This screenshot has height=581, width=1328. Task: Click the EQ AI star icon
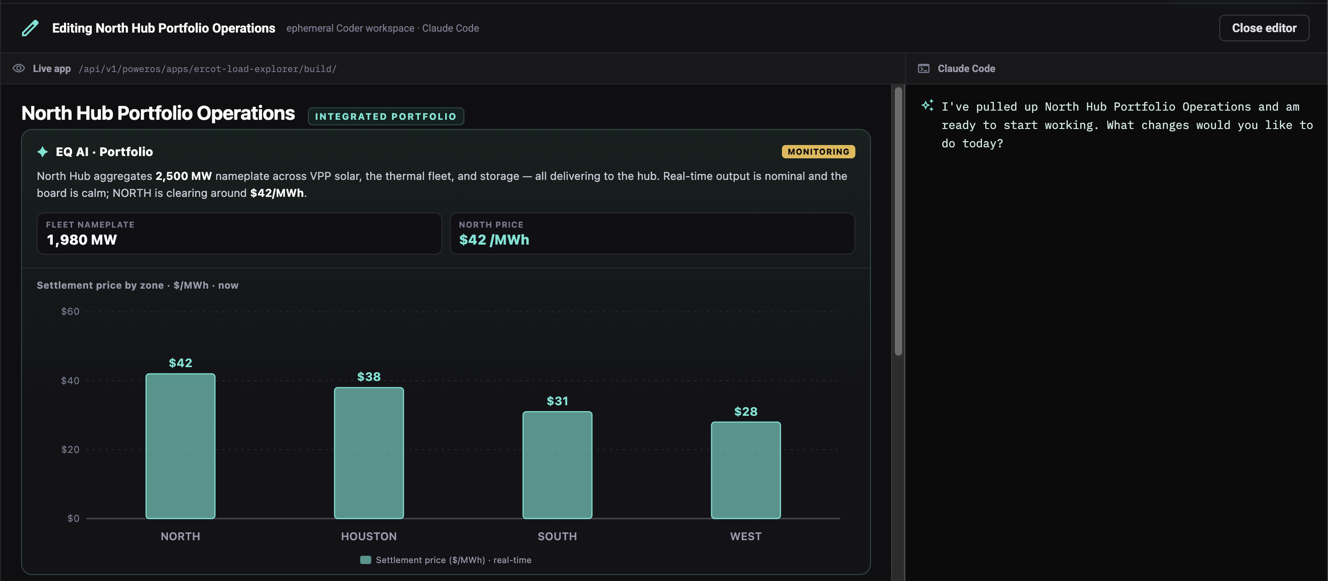click(43, 151)
